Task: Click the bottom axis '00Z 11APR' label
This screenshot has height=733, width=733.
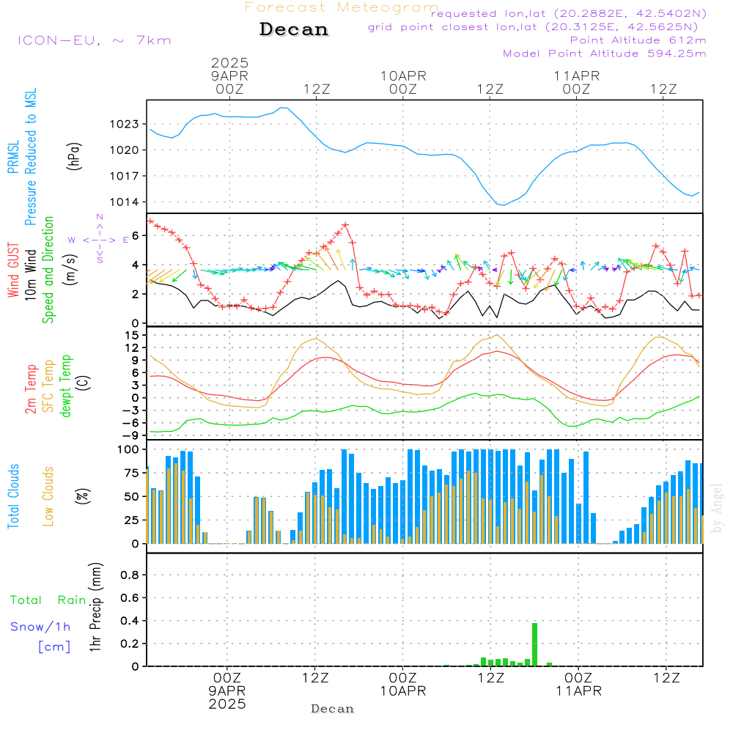Action: pyautogui.click(x=578, y=685)
